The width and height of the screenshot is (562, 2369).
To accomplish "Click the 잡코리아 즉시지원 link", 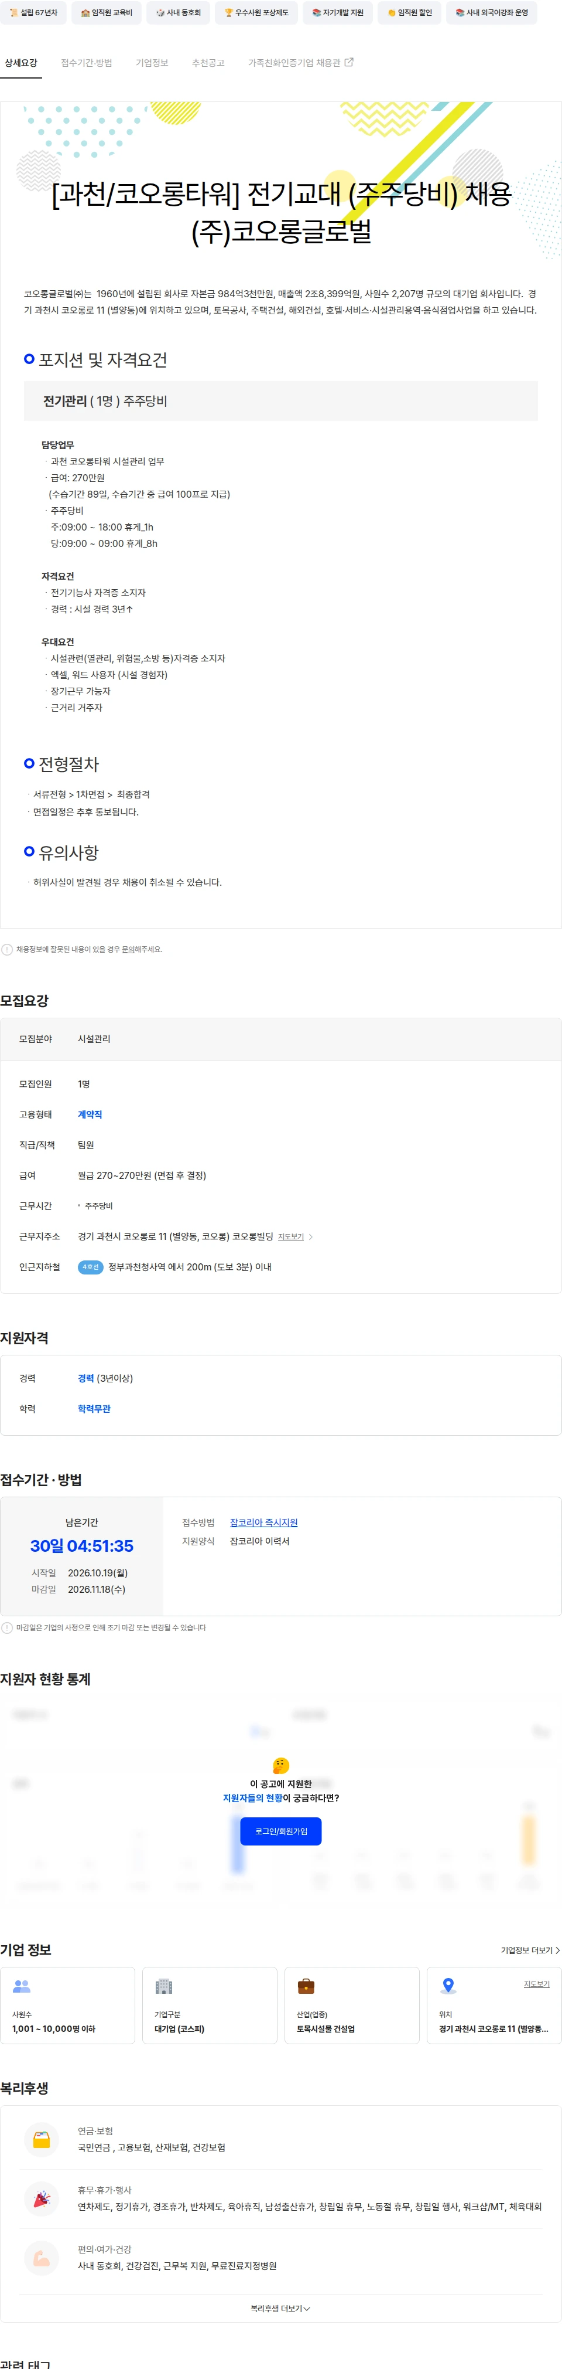I will [263, 1523].
